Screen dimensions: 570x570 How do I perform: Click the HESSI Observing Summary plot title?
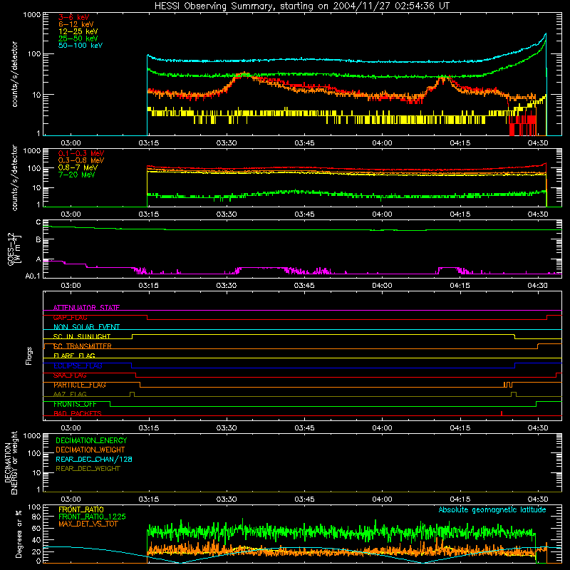tap(301, 6)
